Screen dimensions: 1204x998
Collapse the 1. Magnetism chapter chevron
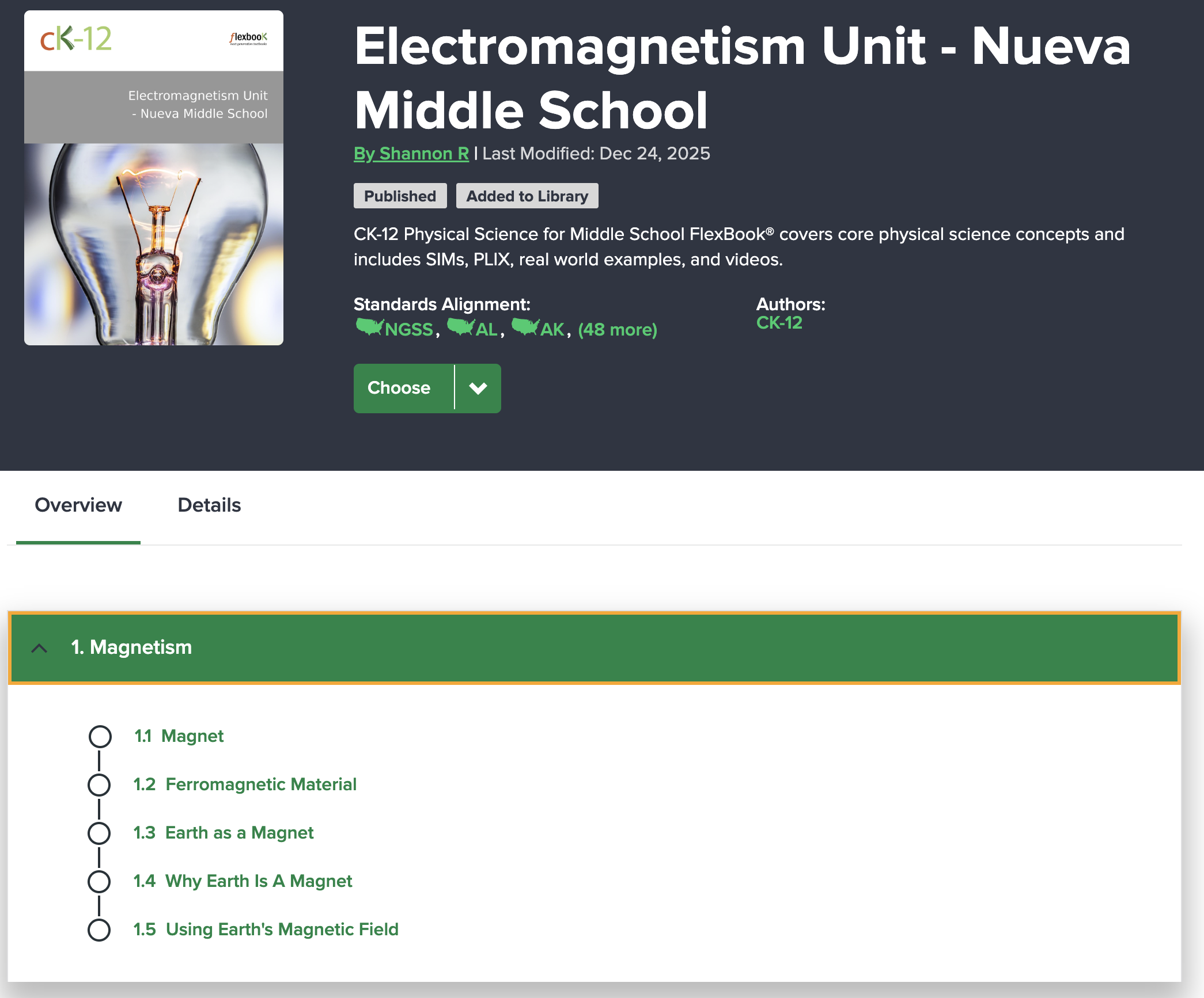pos(39,648)
